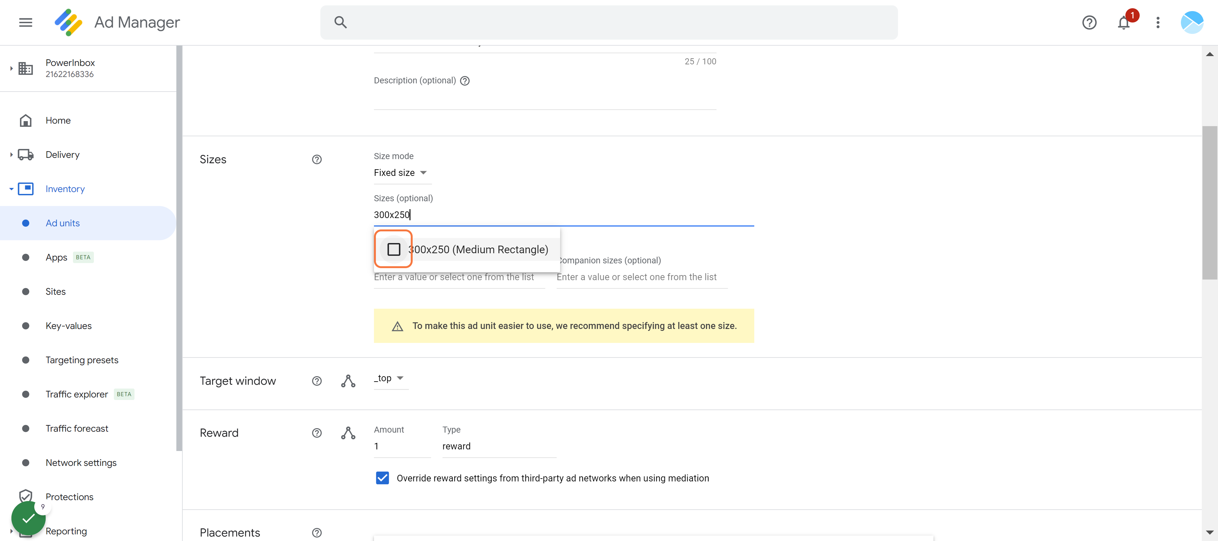Open Ad units in the sidebar
Image resolution: width=1218 pixels, height=541 pixels.
coord(88,223)
